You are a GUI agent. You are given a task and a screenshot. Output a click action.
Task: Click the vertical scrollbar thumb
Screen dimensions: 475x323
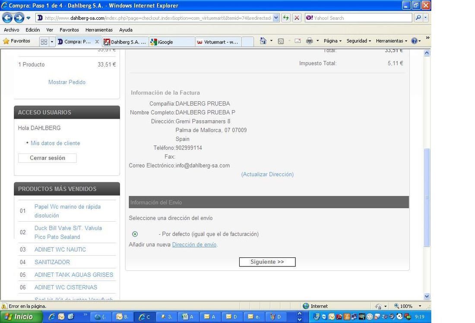coord(427,197)
